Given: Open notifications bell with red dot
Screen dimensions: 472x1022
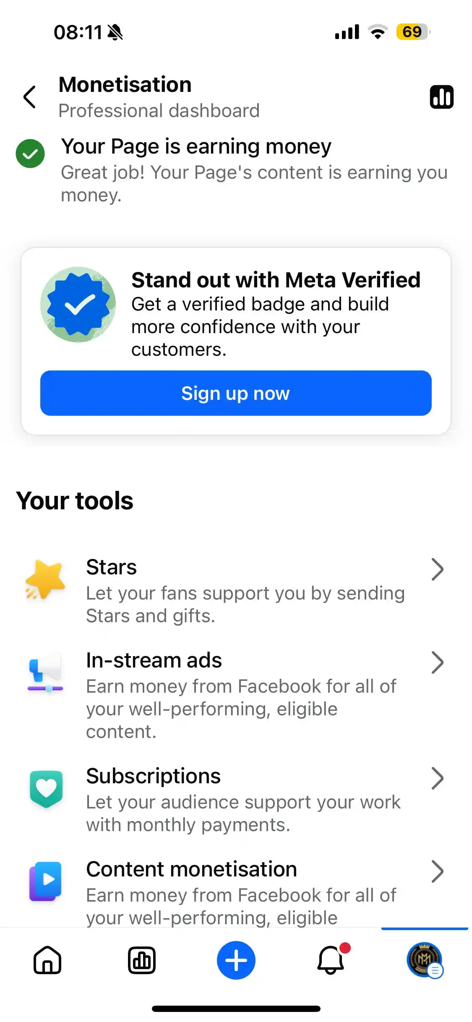Looking at the screenshot, I should (331, 959).
